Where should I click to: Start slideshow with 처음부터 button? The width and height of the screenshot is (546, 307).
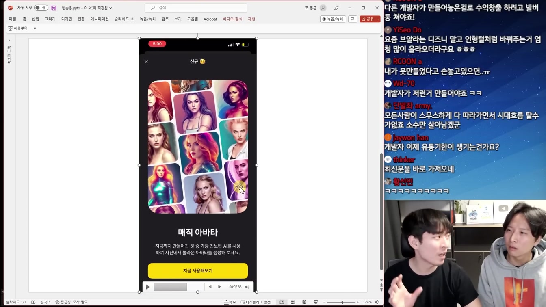(x=18, y=28)
